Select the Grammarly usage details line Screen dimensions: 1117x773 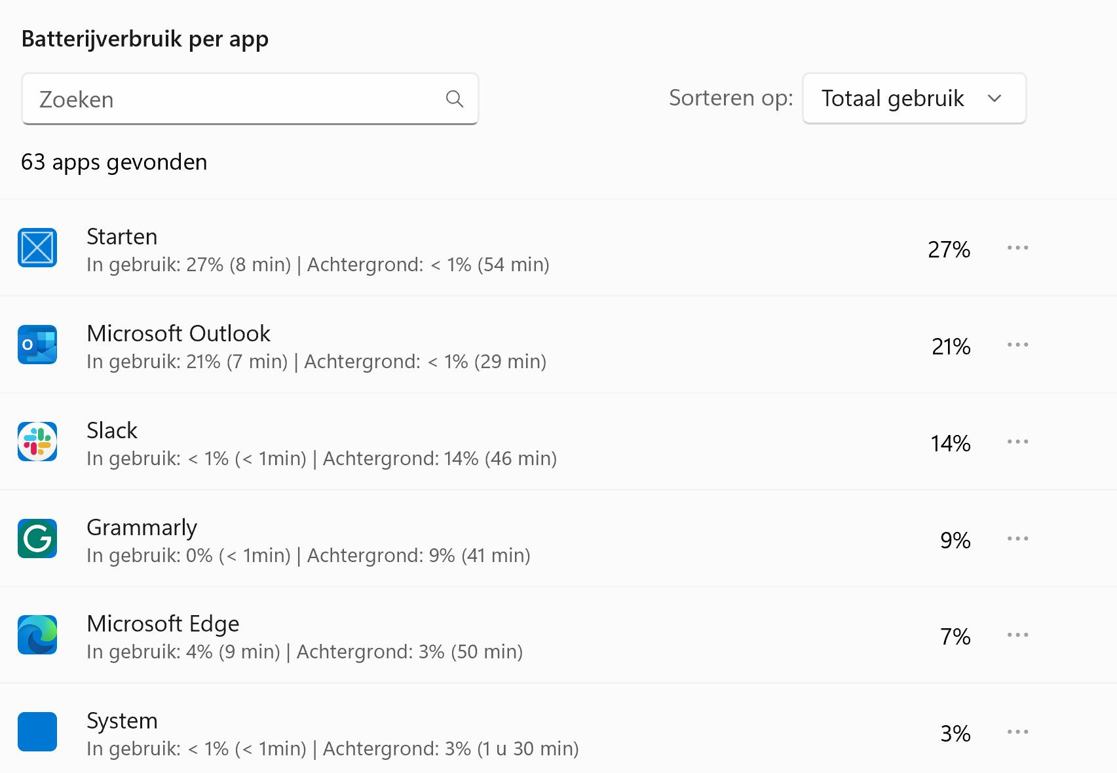tap(308, 556)
